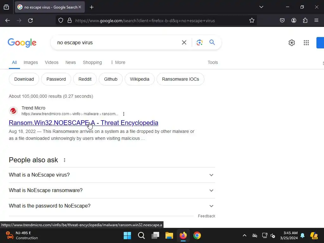
Task: Open the Google apps grid
Action: pyautogui.click(x=306, y=43)
